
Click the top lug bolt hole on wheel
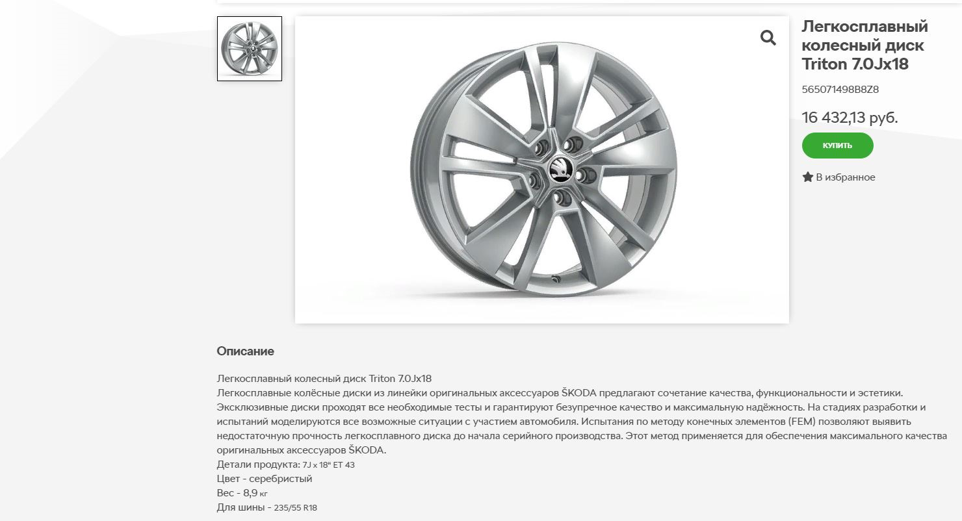(x=570, y=144)
